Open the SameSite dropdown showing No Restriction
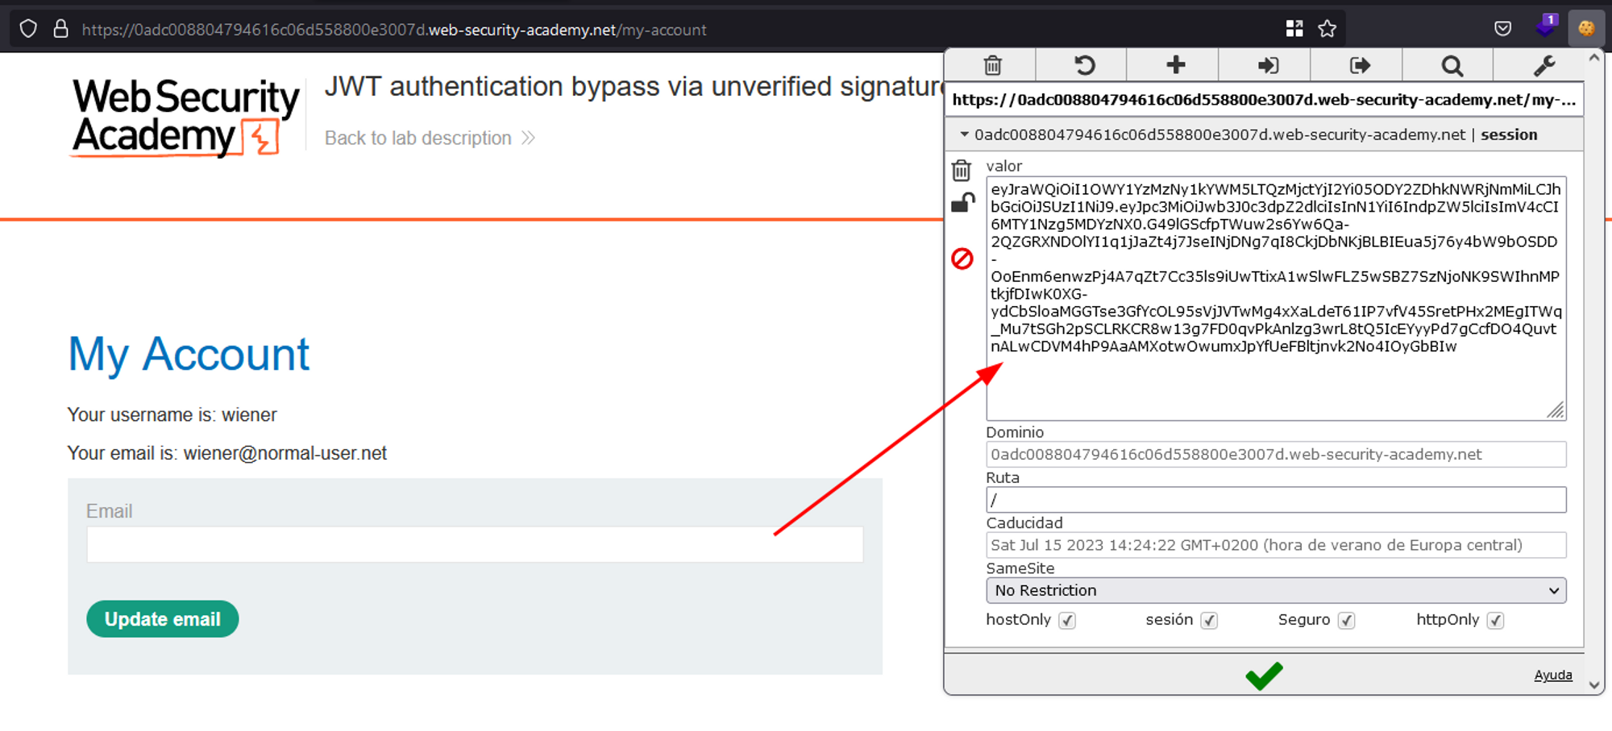The width and height of the screenshot is (1612, 731). tap(1276, 590)
